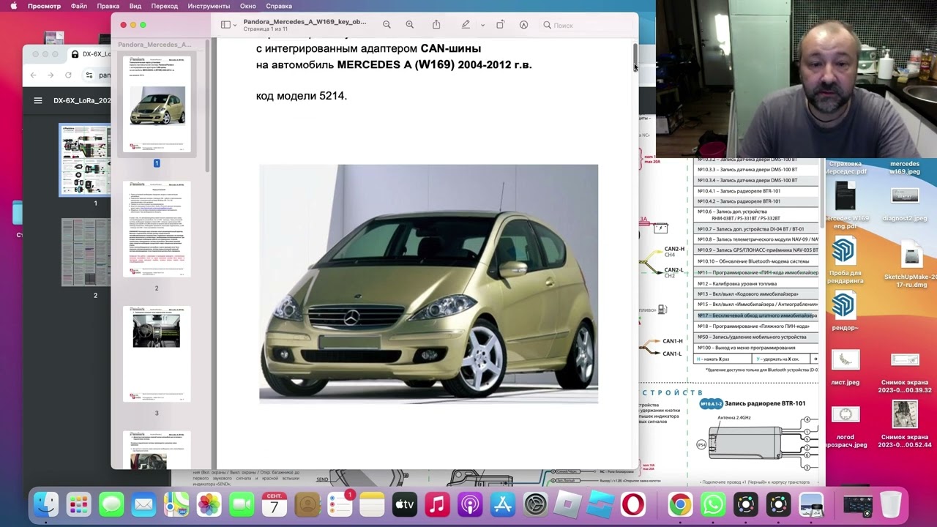Open Opera browser from the Dock
The image size is (937, 527).
[x=633, y=504]
